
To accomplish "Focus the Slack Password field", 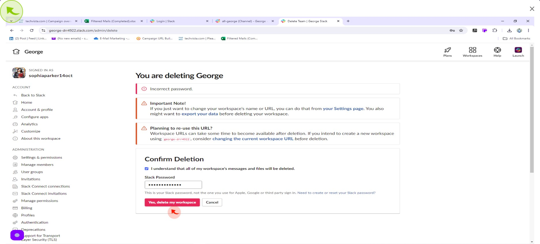I will [x=173, y=185].
